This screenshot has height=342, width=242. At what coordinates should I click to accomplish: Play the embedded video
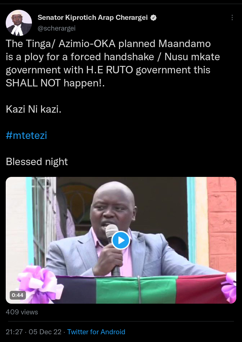[121, 240]
